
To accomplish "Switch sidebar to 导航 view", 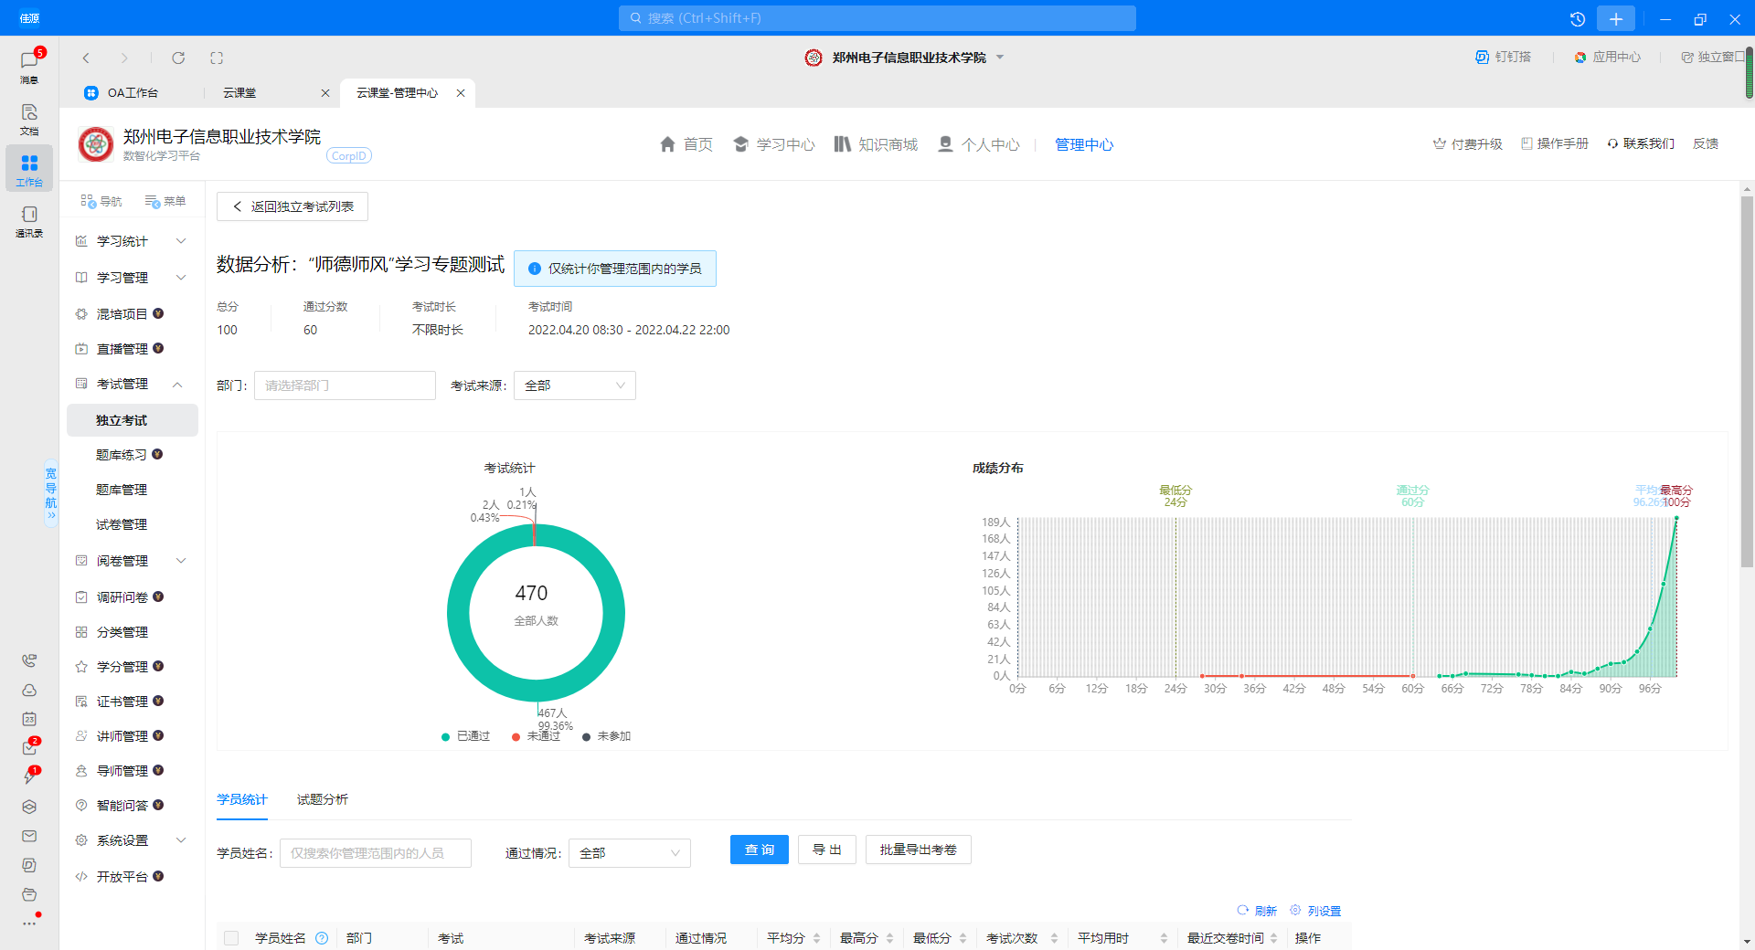I will tap(101, 201).
